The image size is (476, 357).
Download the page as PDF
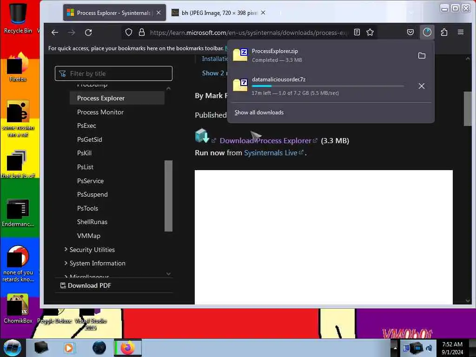86,286
